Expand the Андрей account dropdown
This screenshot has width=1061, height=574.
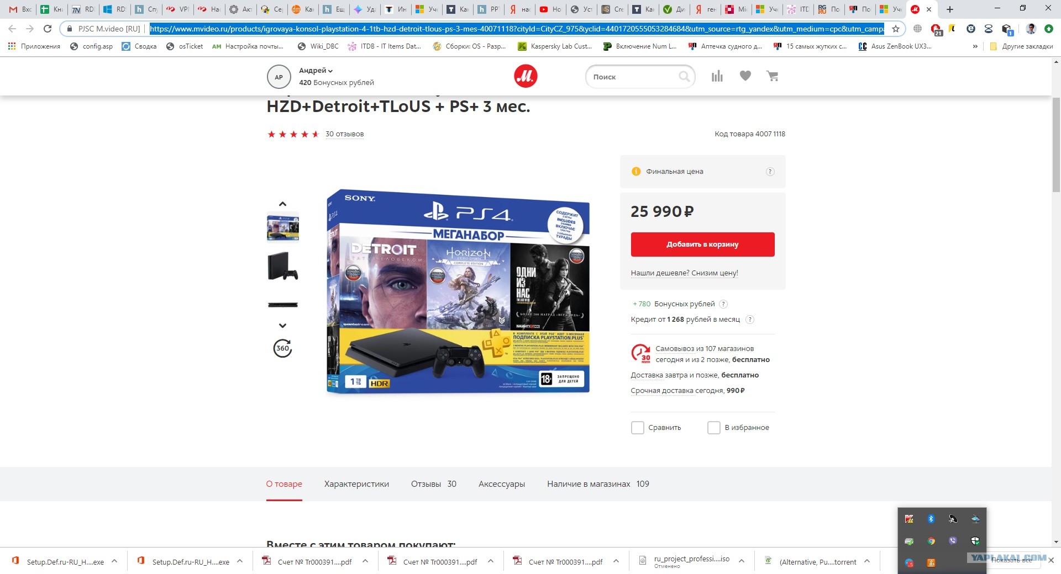(316, 71)
